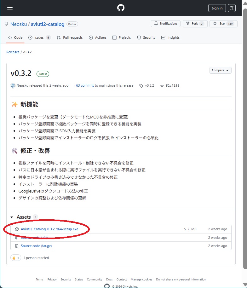Fork the aviutl2-catalog repository
This screenshot has height=288, width=247.
(195, 24)
